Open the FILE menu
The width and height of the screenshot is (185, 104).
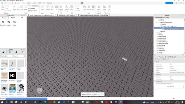[x=2, y=3]
